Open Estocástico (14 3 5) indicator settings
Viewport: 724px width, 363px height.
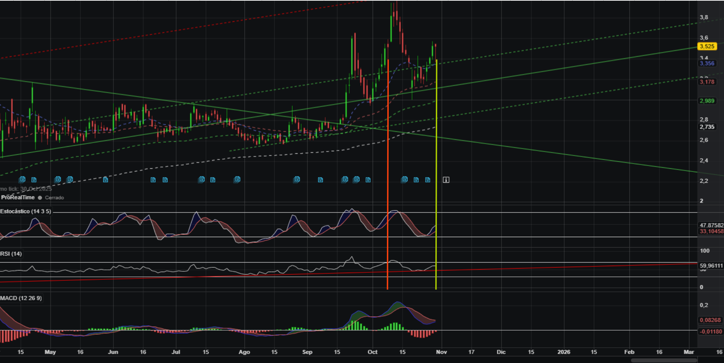click(x=26, y=211)
